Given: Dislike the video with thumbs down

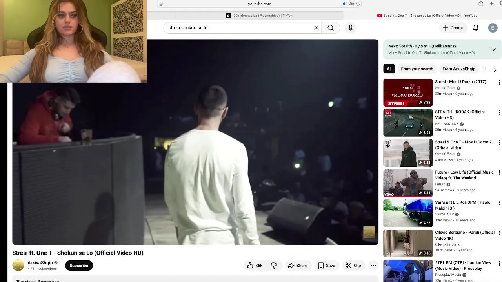Looking at the screenshot, I should 274,266.
